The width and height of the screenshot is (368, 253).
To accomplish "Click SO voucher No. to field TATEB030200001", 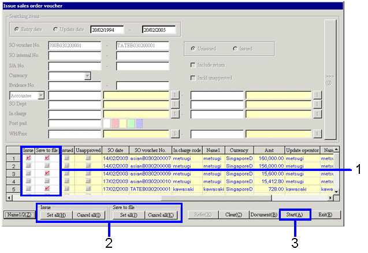I will point(143,46).
